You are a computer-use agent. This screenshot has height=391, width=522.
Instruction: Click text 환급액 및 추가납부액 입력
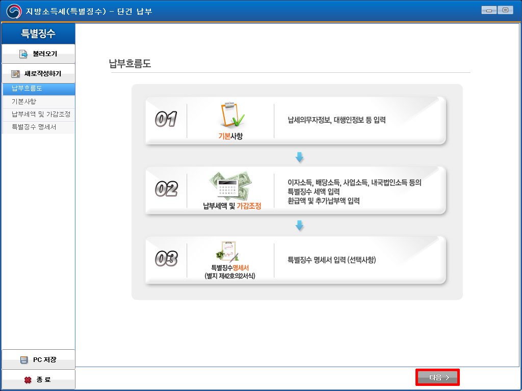pyautogui.click(x=324, y=201)
